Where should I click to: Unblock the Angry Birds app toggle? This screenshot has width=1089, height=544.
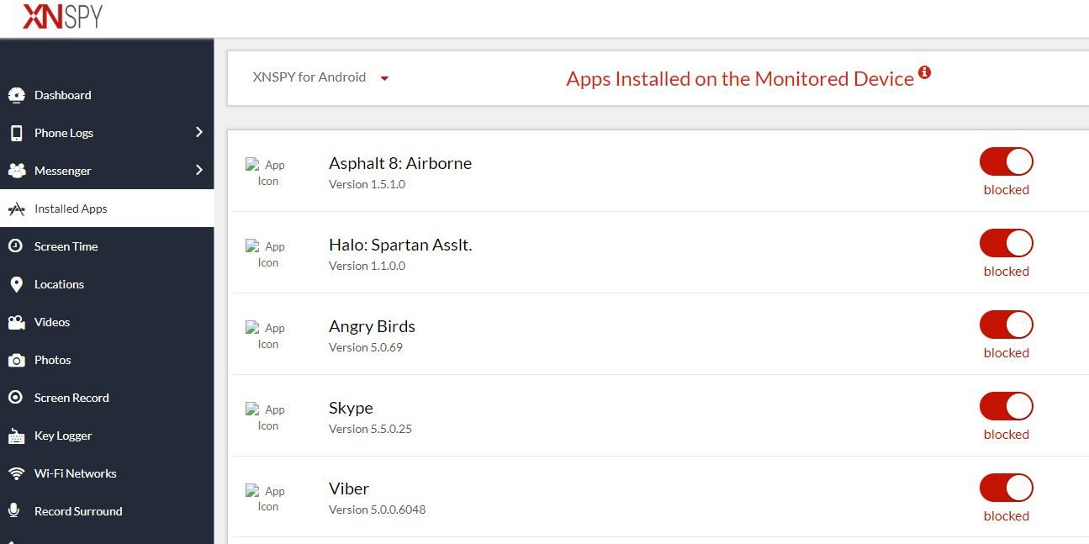point(1006,325)
